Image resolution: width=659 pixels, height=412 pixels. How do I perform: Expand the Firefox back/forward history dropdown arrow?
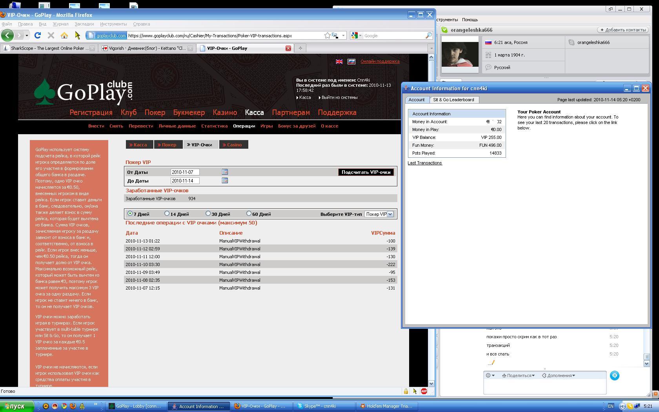click(27, 35)
